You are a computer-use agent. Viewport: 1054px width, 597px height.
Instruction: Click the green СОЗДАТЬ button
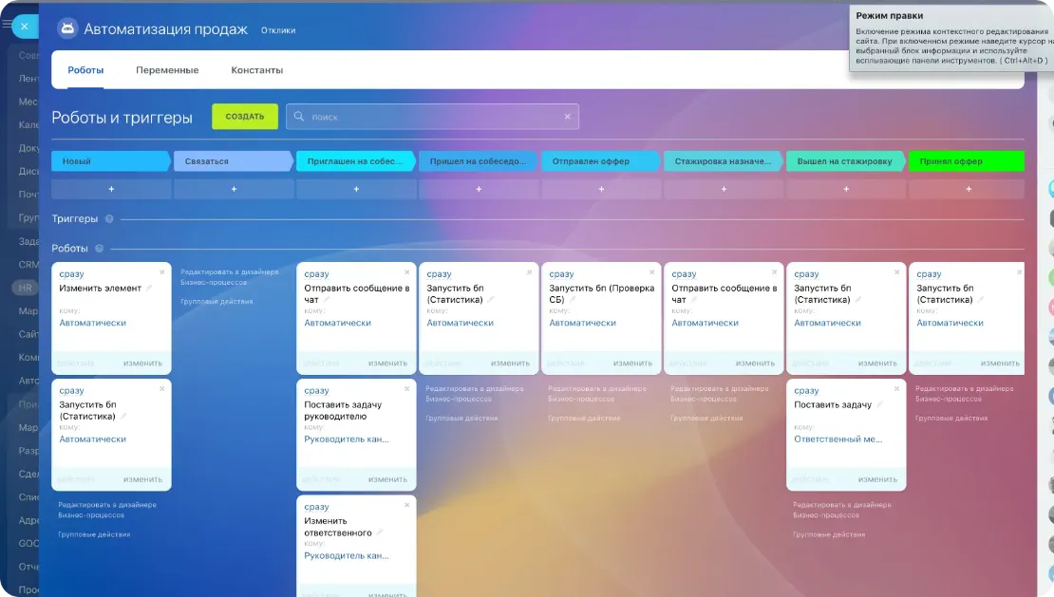coord(245,116)
